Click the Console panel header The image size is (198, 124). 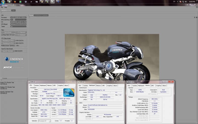[14, 78]
